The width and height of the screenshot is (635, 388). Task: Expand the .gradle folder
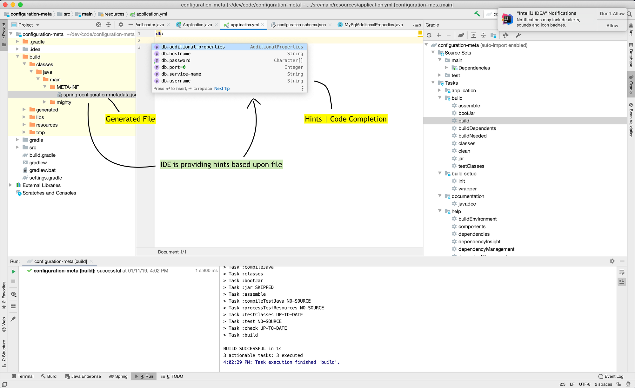[x=18, y=42]
